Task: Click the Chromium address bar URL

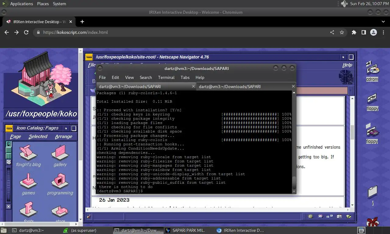Action: [x=76, y=32]
